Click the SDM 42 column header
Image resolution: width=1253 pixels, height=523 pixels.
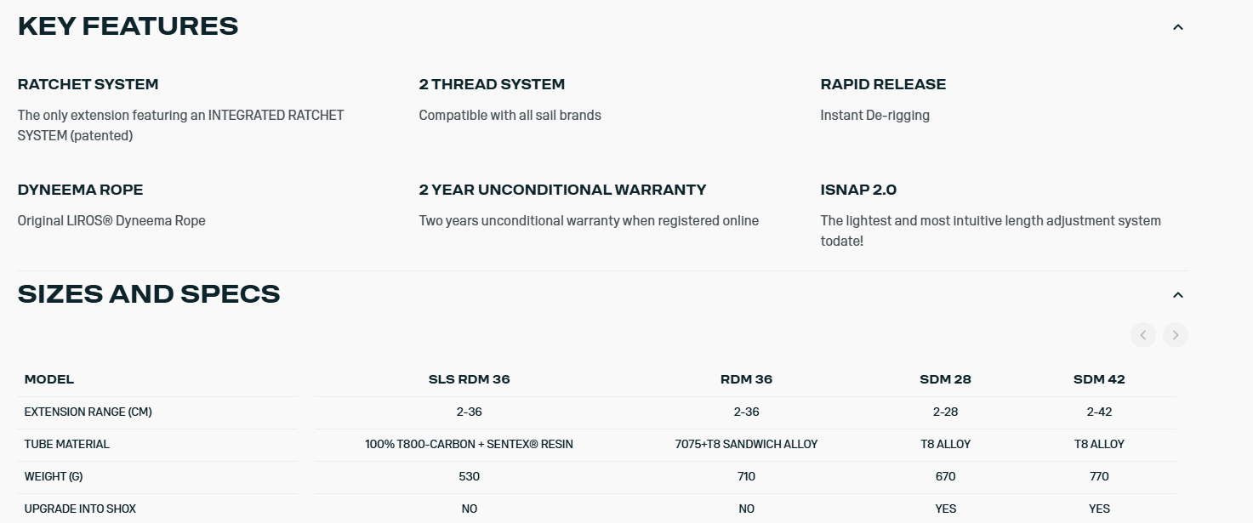[x=1099, y=379]
